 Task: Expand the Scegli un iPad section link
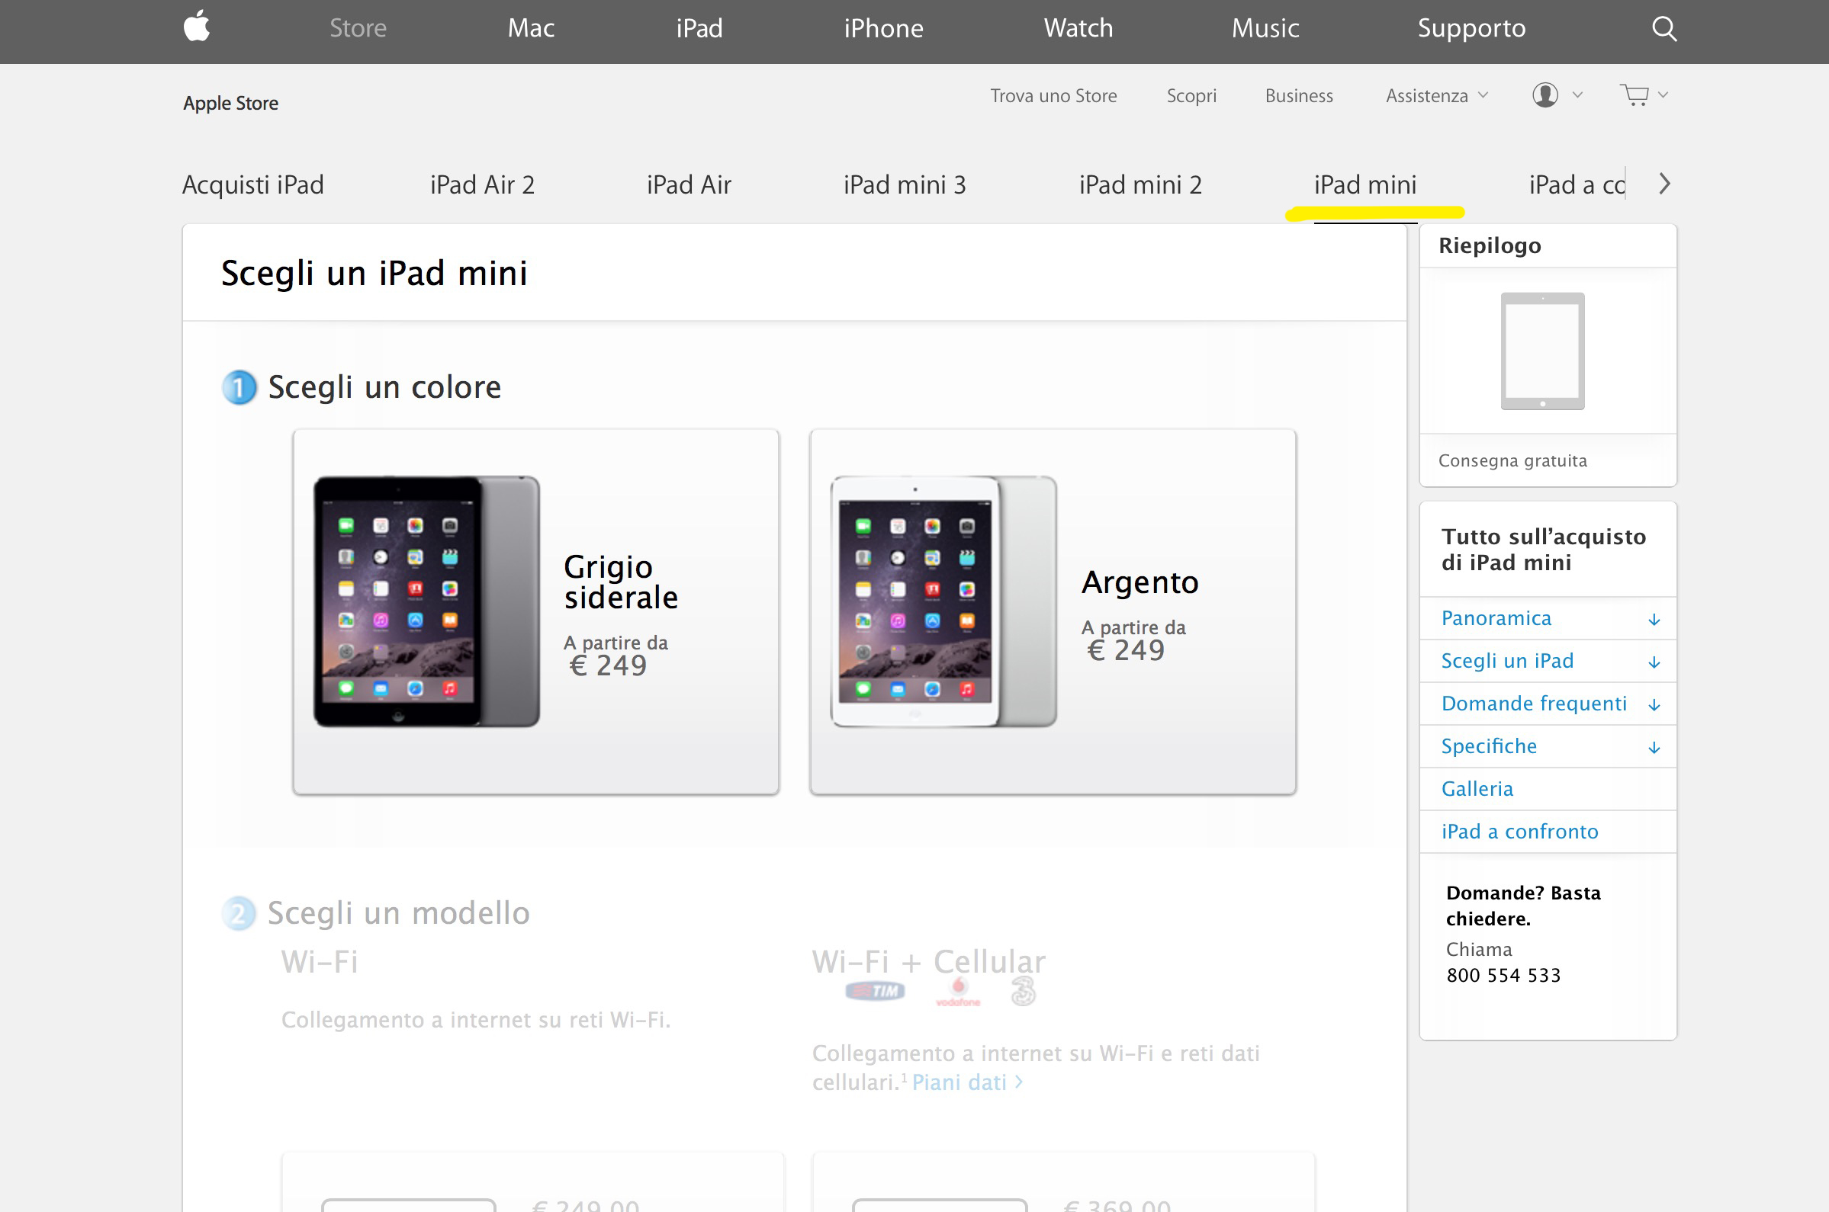[x=1506, y=661]
